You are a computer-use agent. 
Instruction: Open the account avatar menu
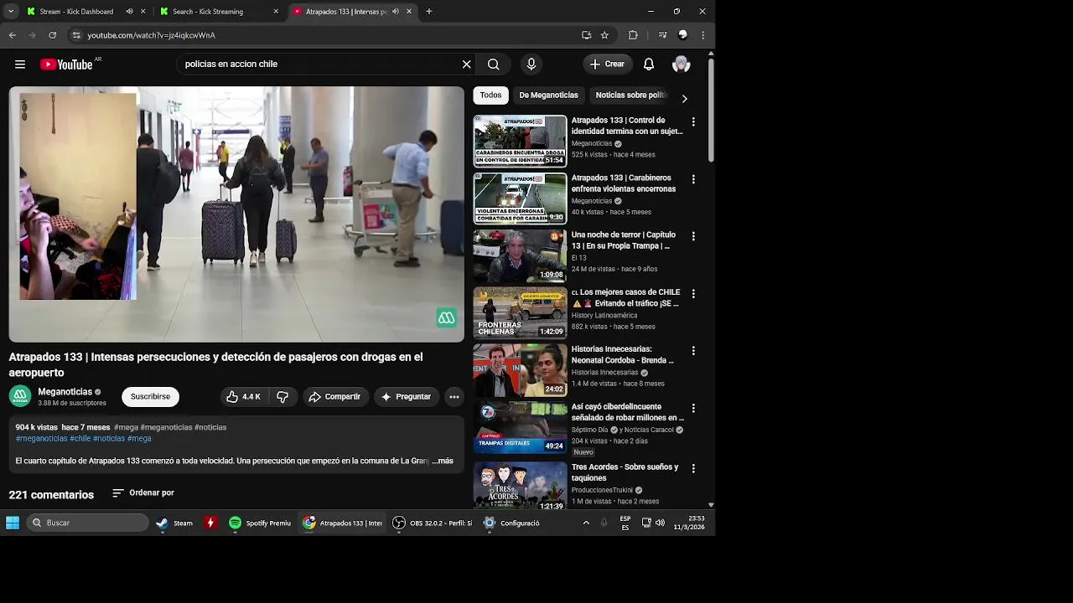682,64
